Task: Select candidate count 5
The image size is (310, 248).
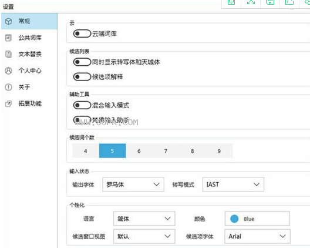Action: [112, 151]
